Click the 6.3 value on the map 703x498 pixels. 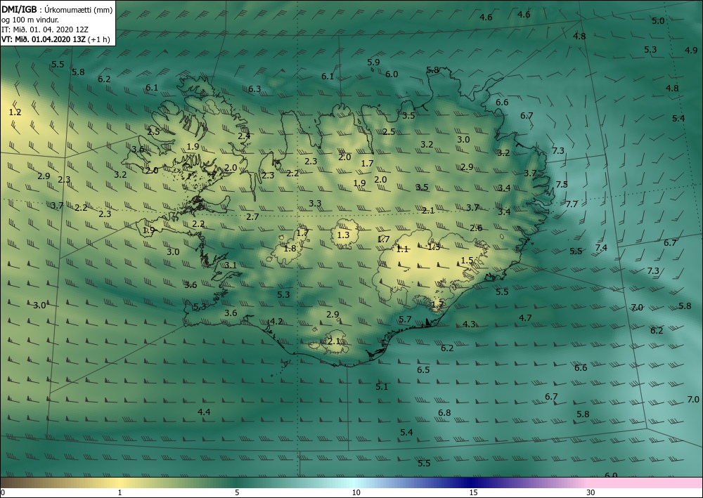(x=254, y=89)
